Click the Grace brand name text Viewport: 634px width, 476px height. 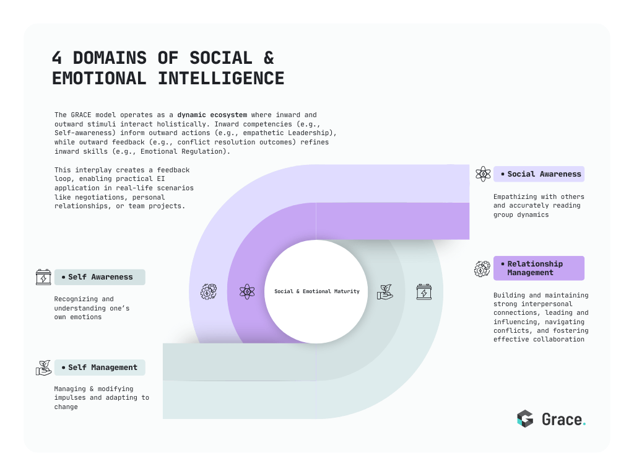(563, 420)
